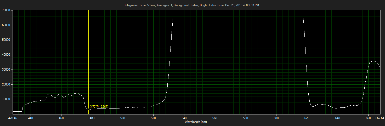Click the Wavelength (nm) axis label

click(196, 122)
